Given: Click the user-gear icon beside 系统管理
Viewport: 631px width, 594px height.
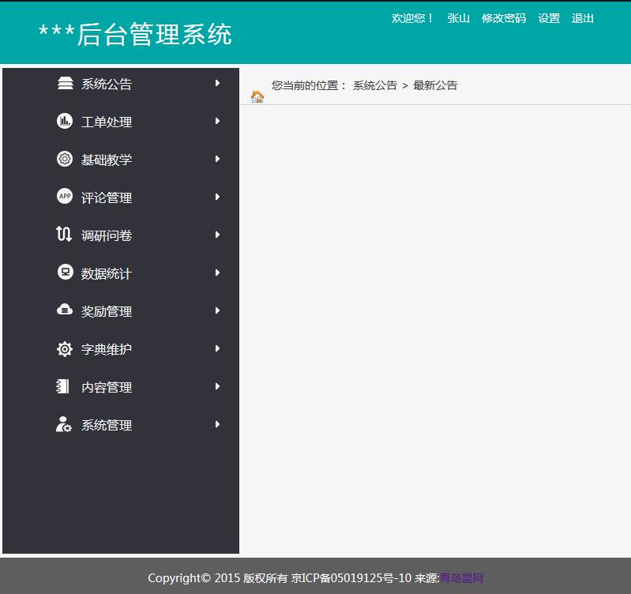Looking at the screenshot, I should click(64, 424).
